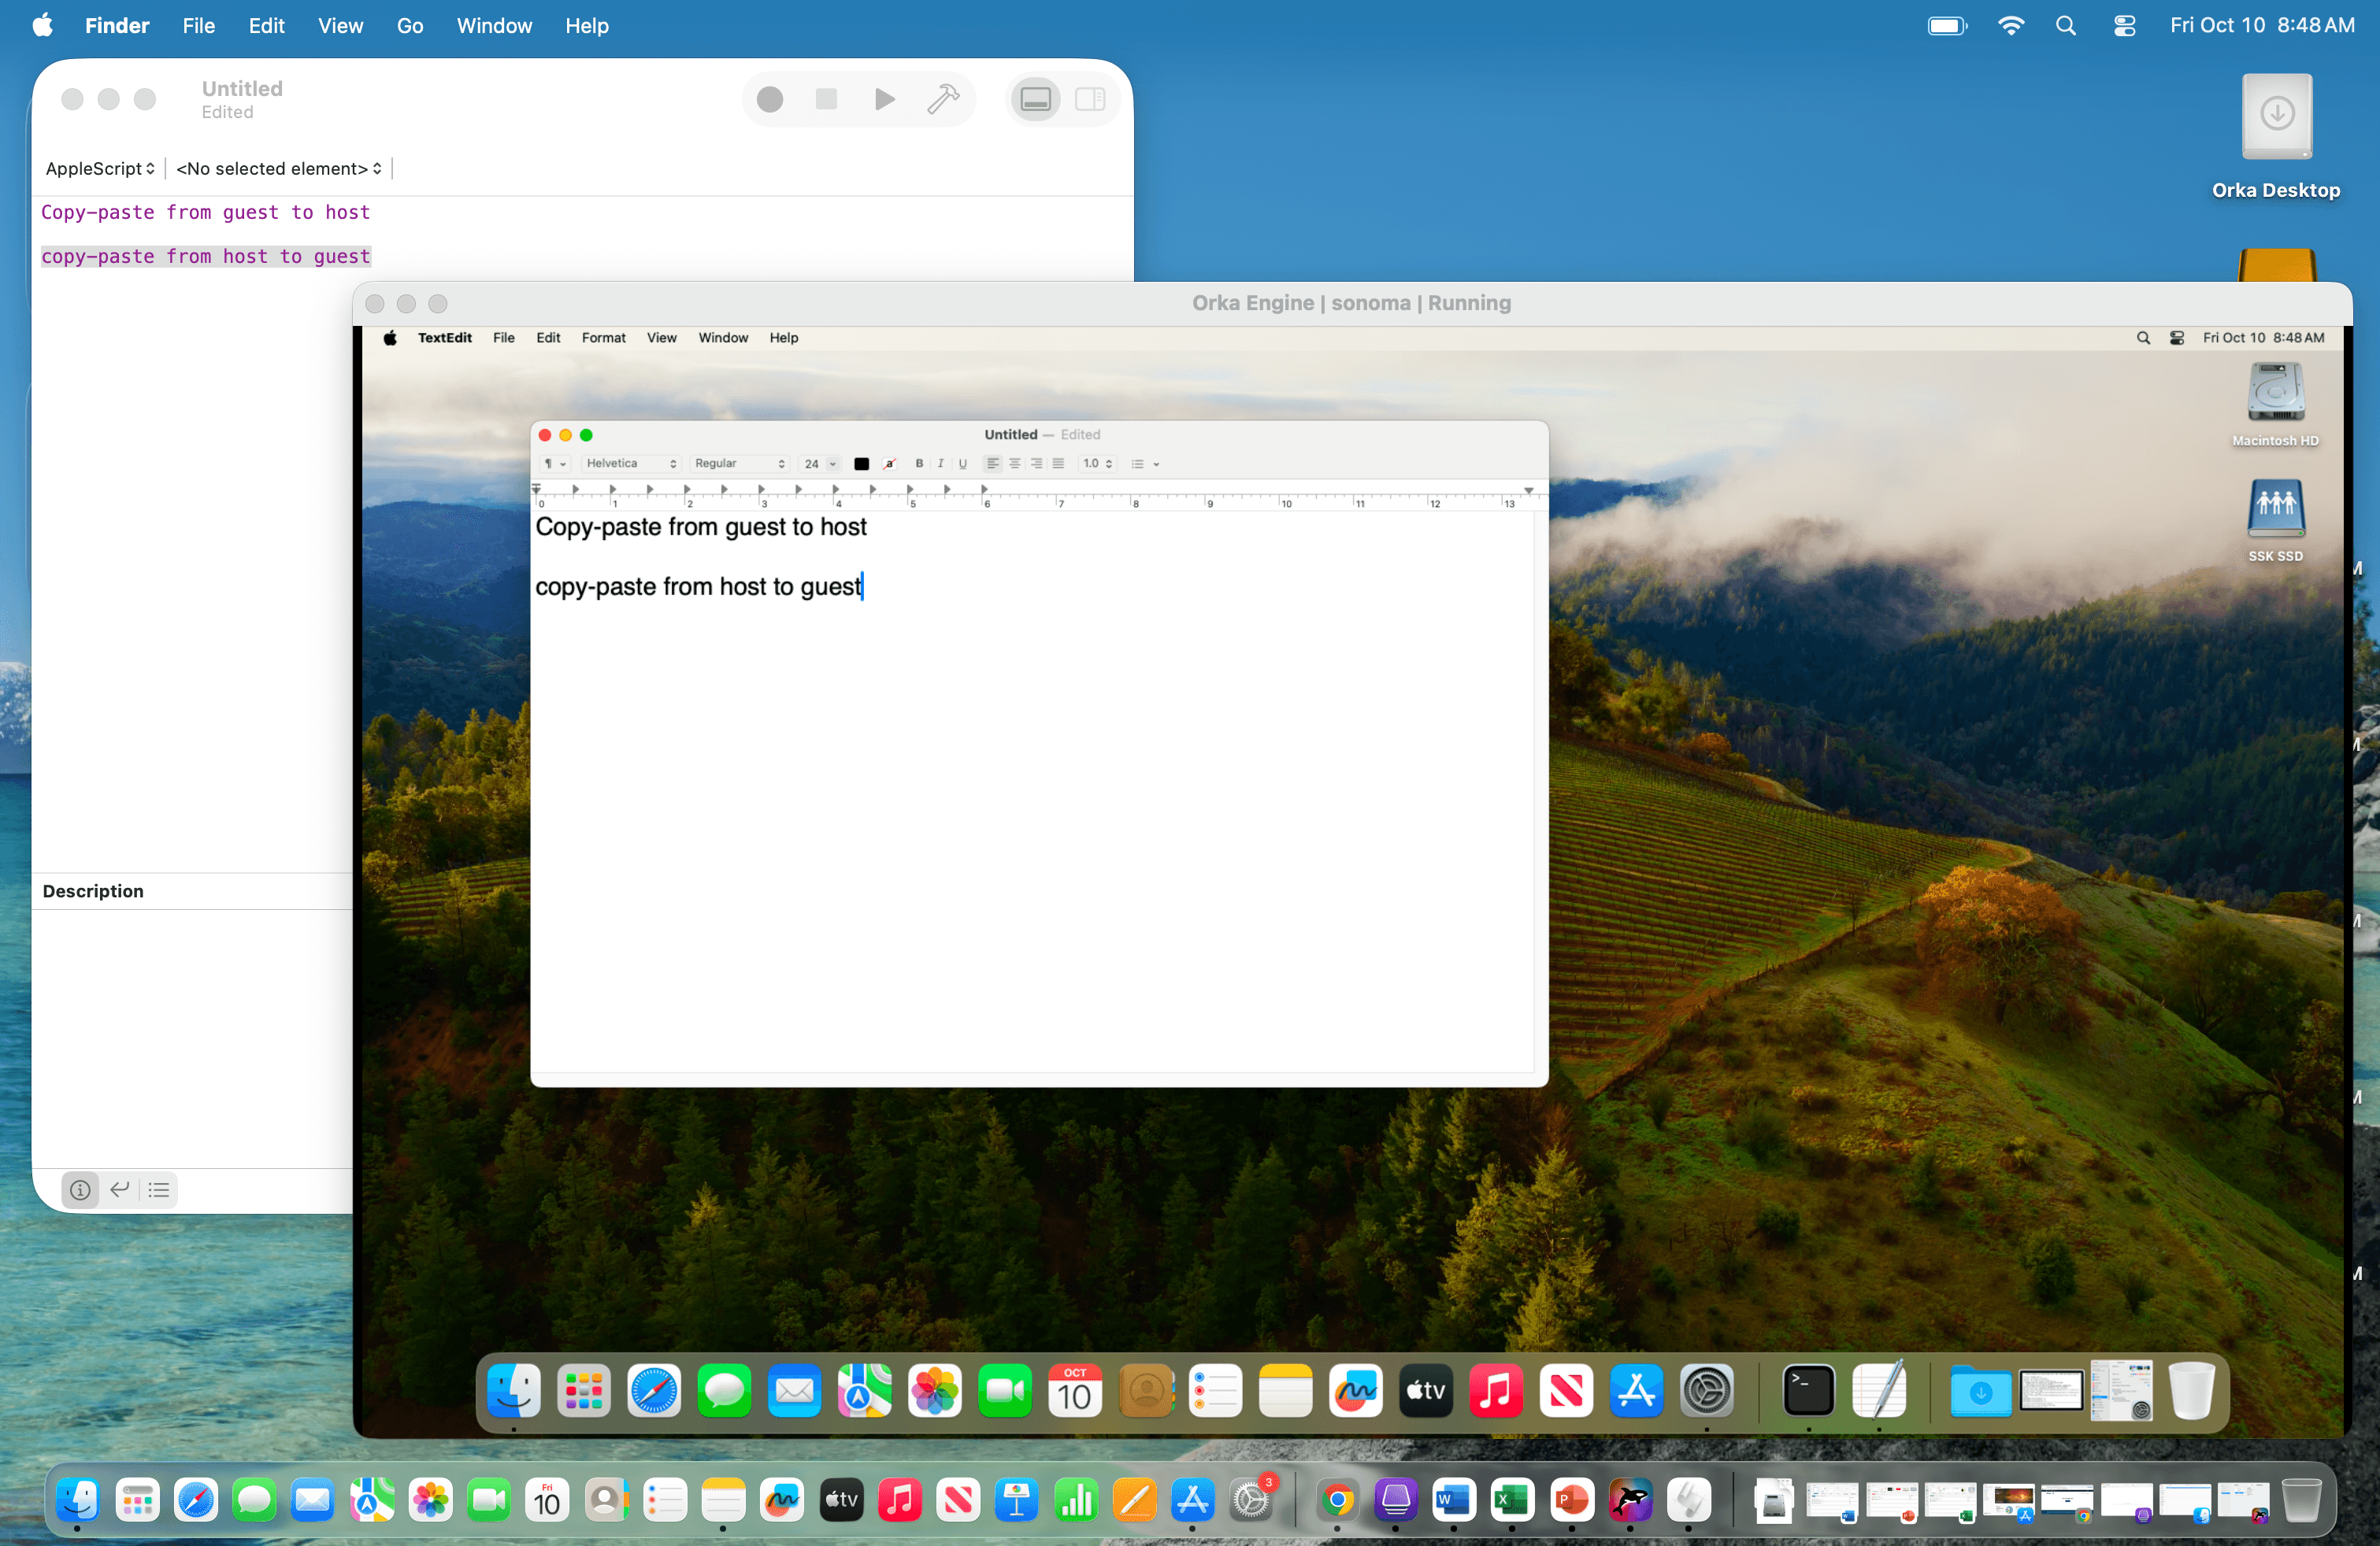Image resolution: width=2380 pixels, height=1546 pixels.
Task: Click the Stop script square button
Action: pyautogui.click(x=826, y=99)
